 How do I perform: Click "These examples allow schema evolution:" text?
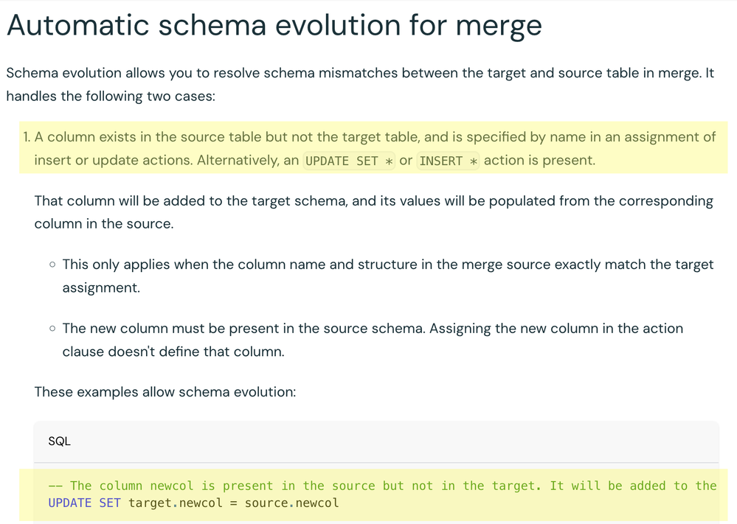[x=165, y=391]
